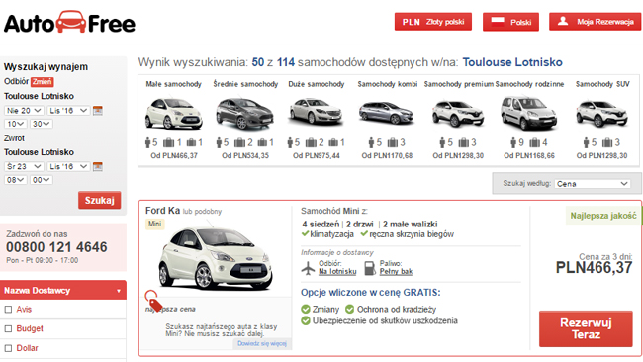
Task: Click the red price tag icon
Action: tap(153, 301)
